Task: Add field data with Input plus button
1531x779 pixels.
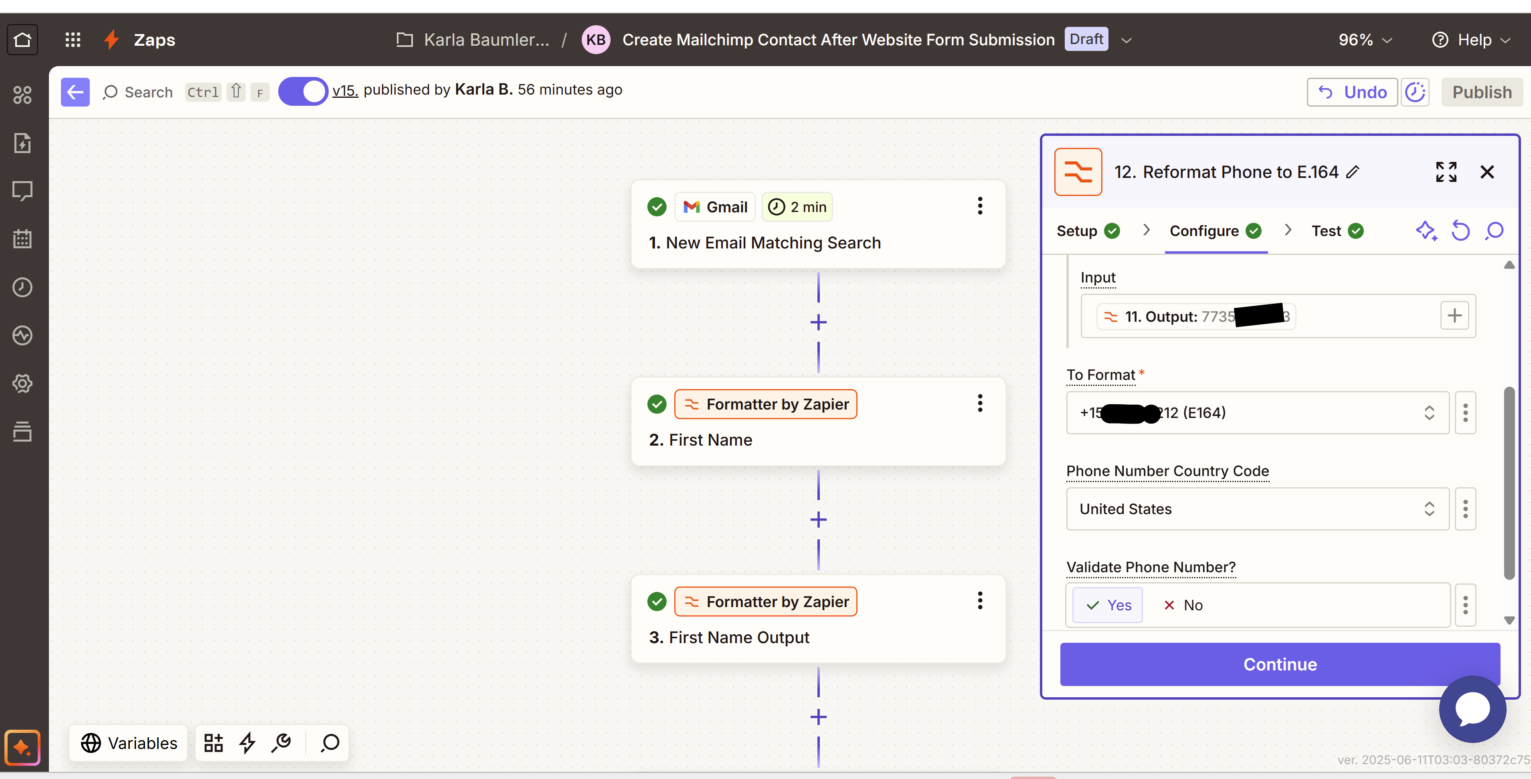Action: pyautogui.click(x=1454, y=315)
